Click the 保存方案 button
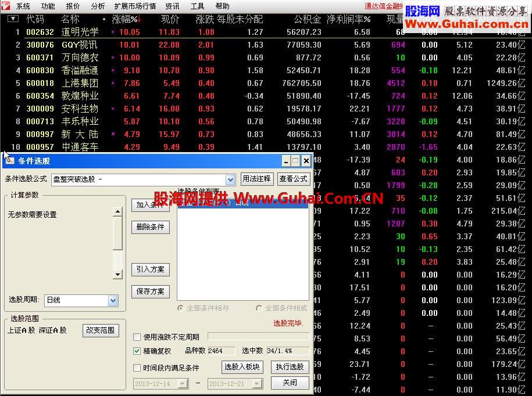The image size is (532, 396). (151, 291)
